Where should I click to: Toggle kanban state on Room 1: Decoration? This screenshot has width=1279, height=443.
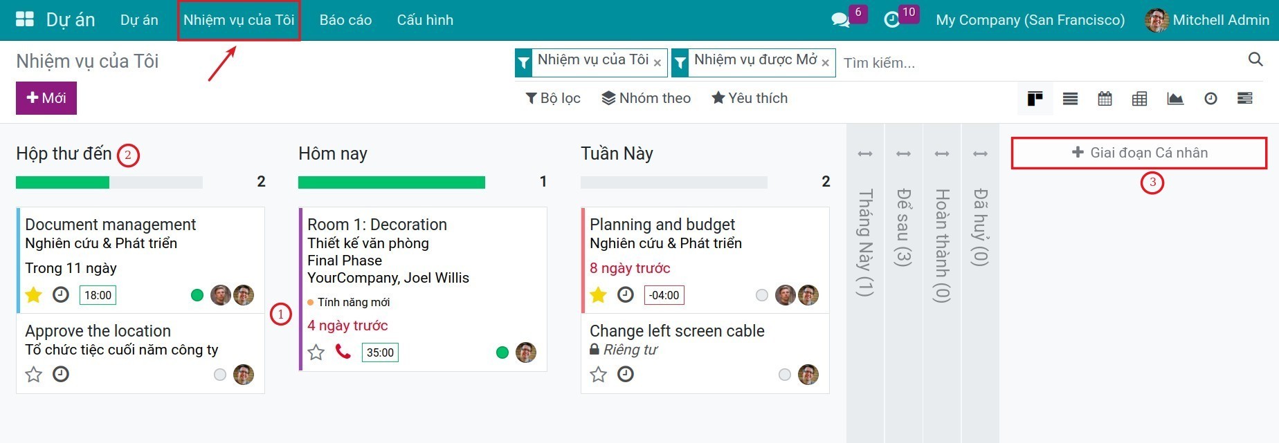pyautogui.click(x=502, y=352)
